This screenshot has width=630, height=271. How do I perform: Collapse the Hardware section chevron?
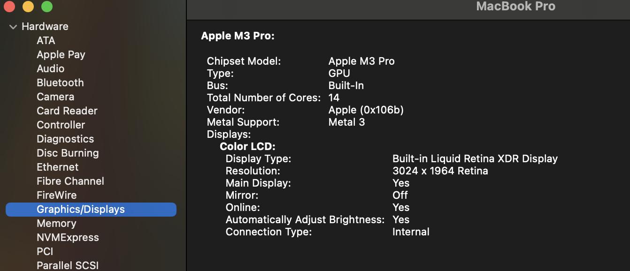point(13,27)
